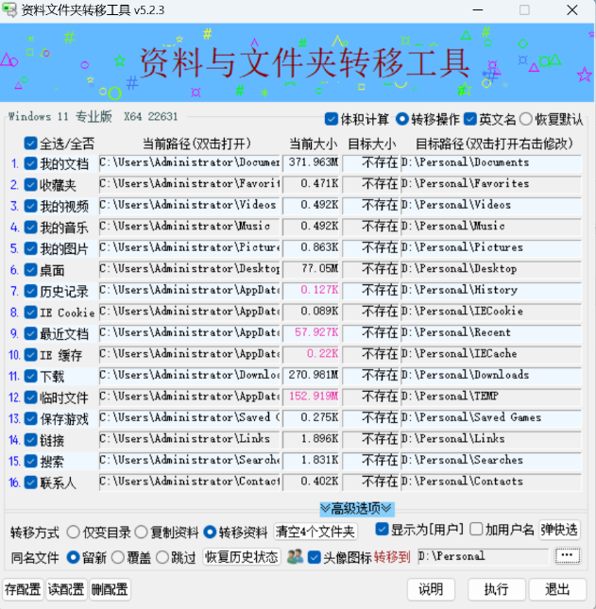596x609 pixels.
Task: Select the 恢复默认 radio button
Action: (526, 120)
